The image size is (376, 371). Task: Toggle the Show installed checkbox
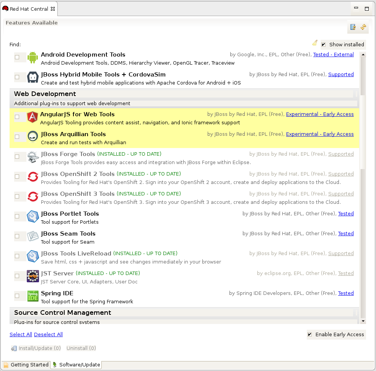click(x=323, y=45)
